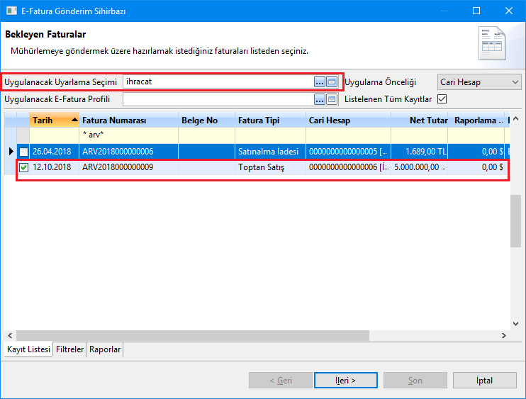This screenshot has height=399, width=526.
Task: Click the invoice document icon in header
Action: pos(493,43)
